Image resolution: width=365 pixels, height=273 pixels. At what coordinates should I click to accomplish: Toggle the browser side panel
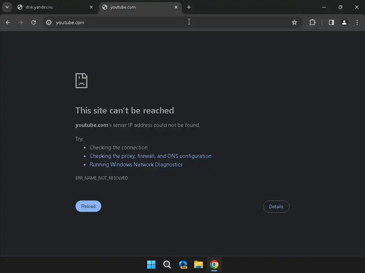click(x=331, y=22)
